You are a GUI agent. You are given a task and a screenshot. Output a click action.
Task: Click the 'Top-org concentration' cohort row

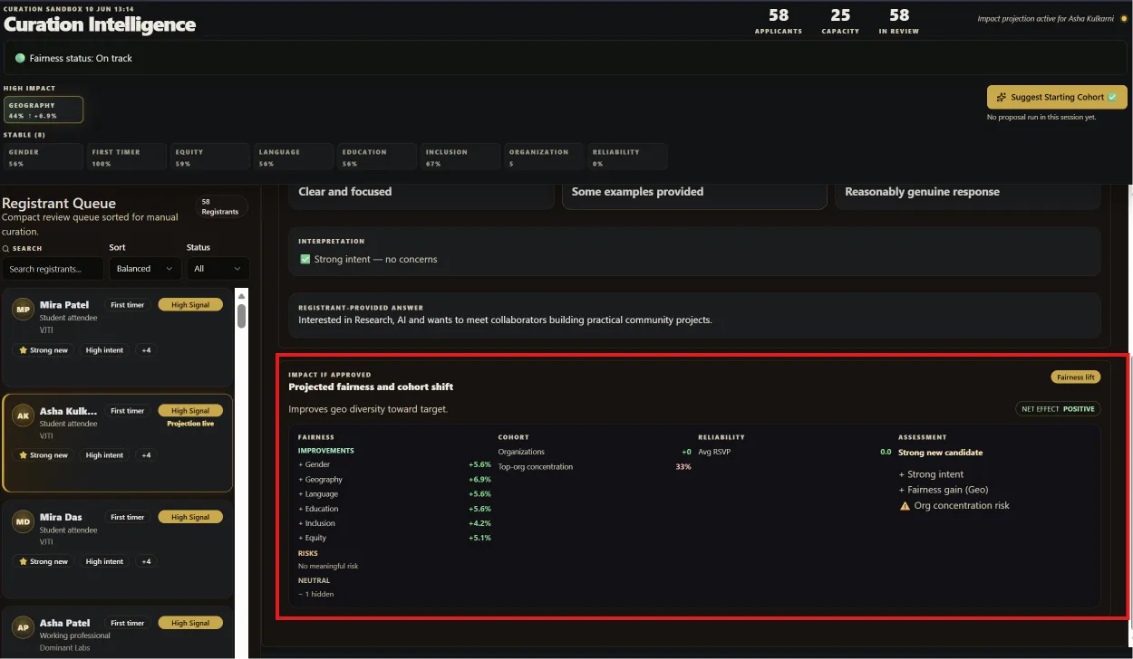(595, 466)
